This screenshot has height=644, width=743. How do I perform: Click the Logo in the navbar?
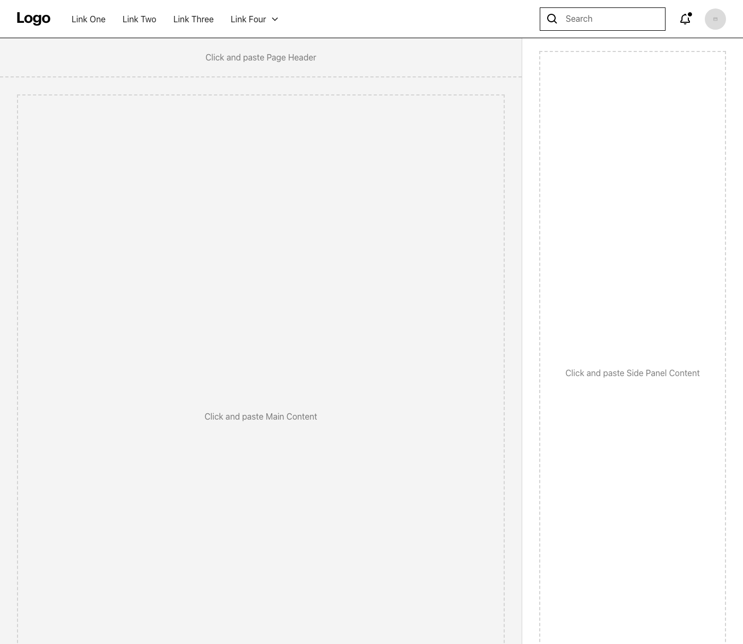coord(33,19)
